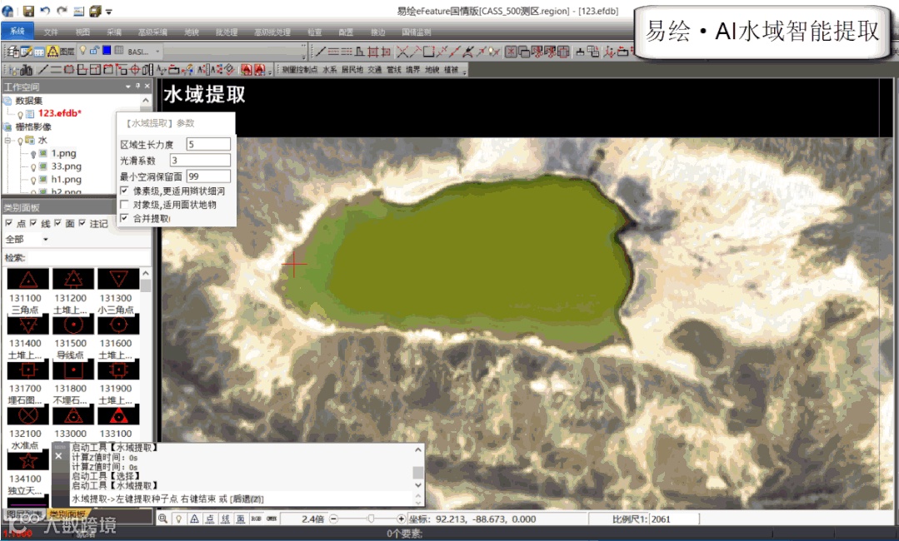Collapse the 水 folder tree node

(7, 141)
